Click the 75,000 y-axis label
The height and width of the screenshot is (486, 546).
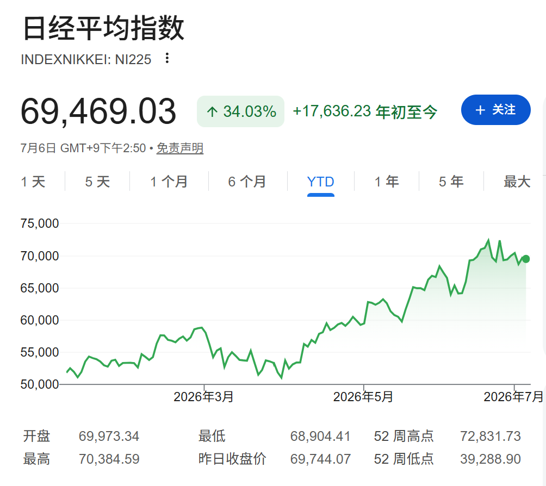point(40,223)
